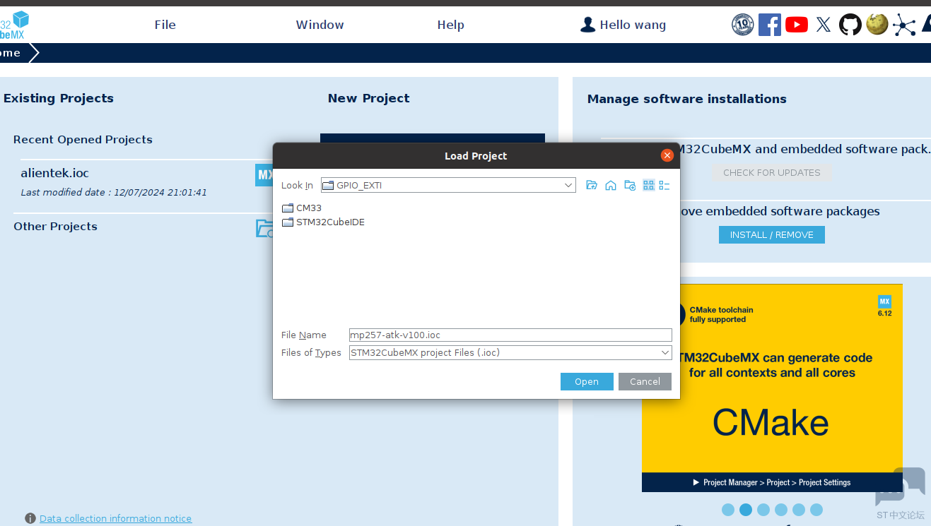Open the information icon beside data collection notice
This screenshot has height=526, width=931.
[30, 518]
